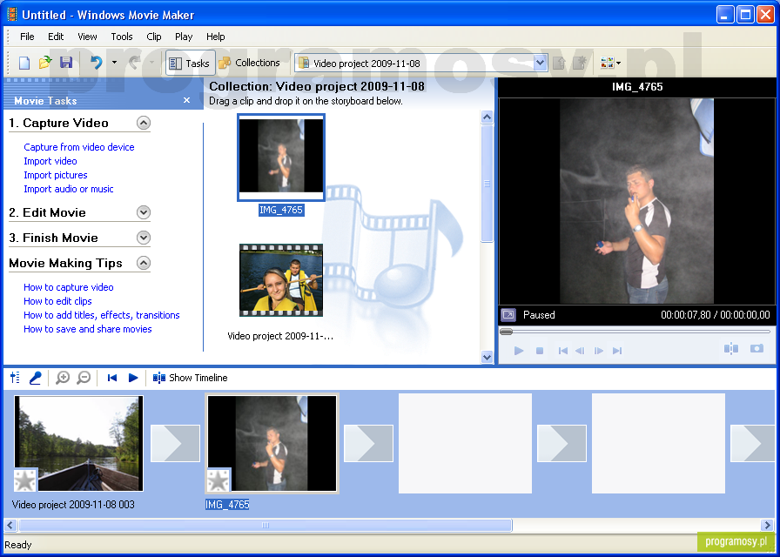Open the Help menu
Image resolution: width=780 pixels, height=557 pixels.
click(215, 37)
